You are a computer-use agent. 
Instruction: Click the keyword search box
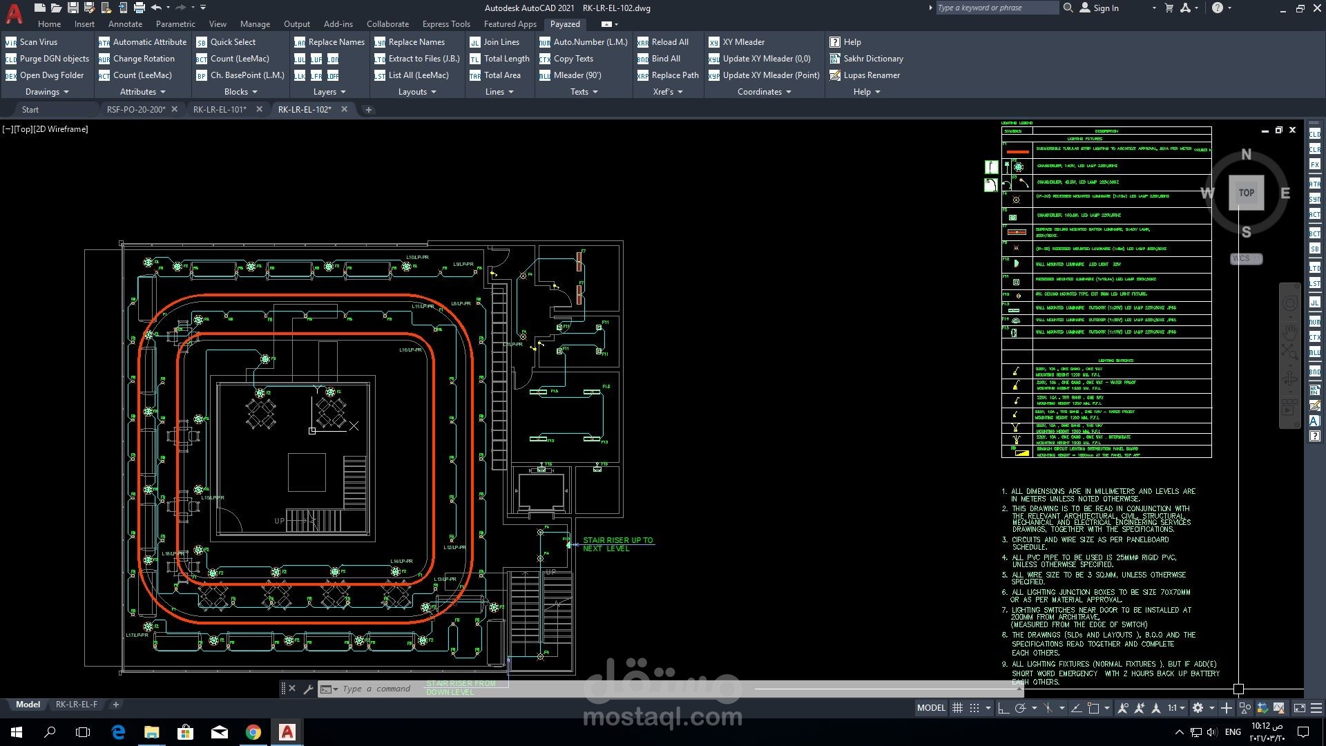point(997,8)
